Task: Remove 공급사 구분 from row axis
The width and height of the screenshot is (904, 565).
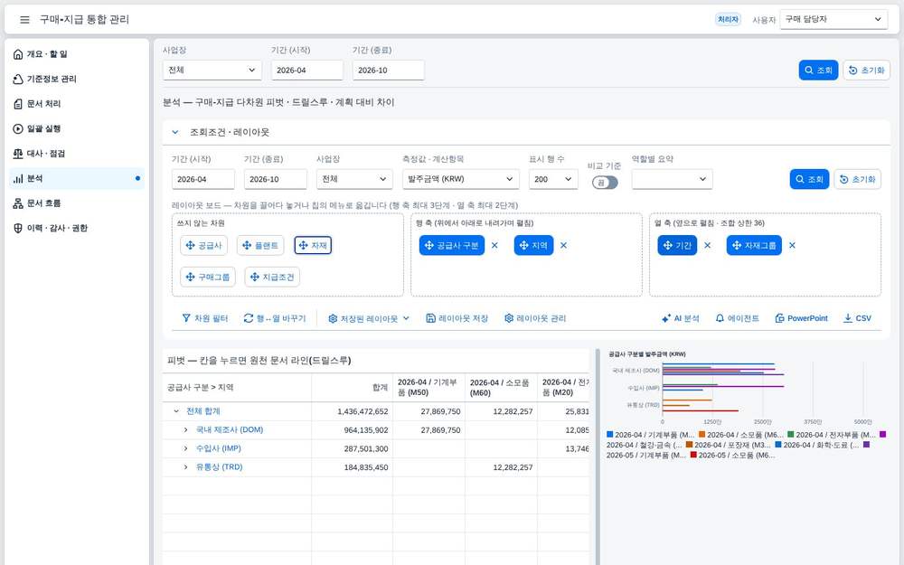Action: pyautogui.click(x=494, y=245)
